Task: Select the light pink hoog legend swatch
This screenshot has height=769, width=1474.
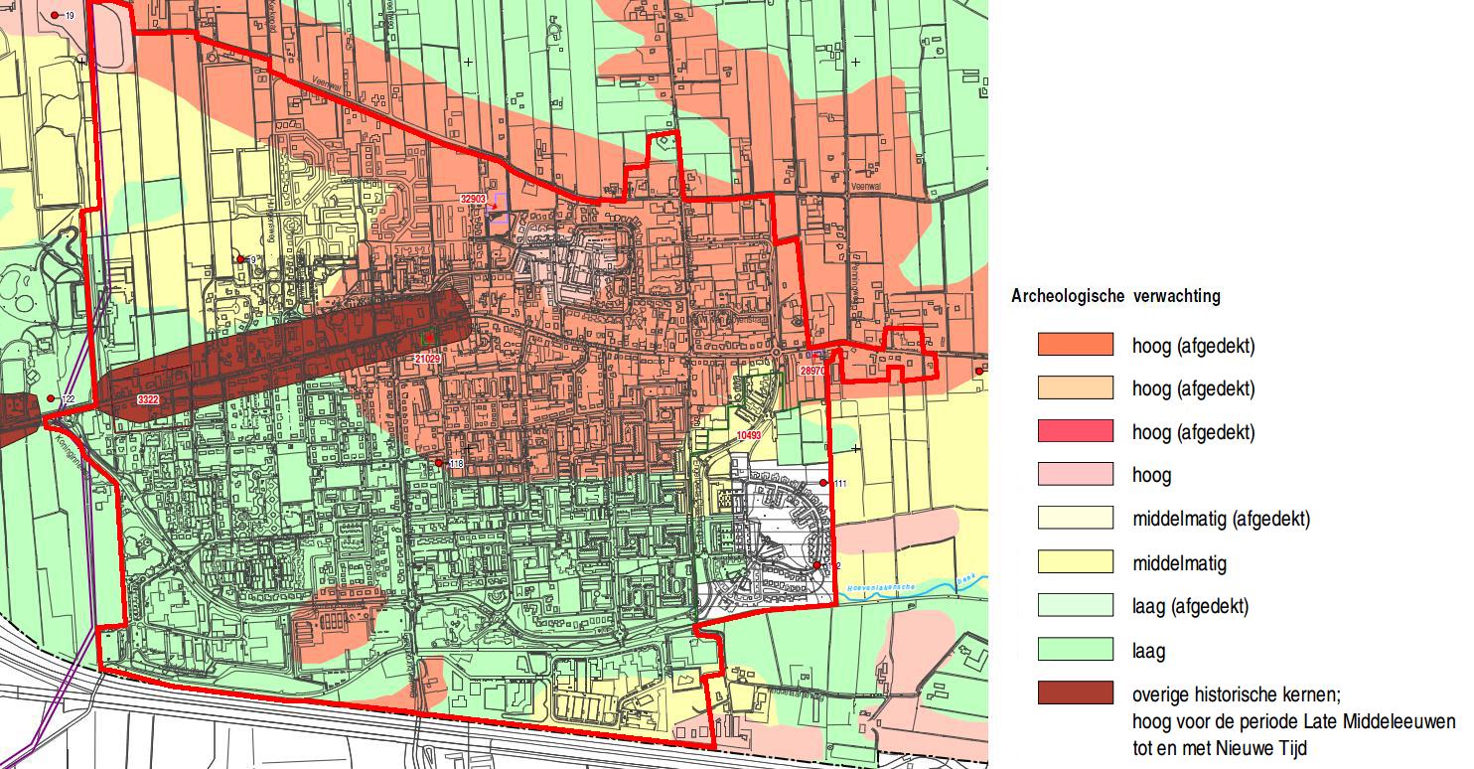Action: (1075, 475)
